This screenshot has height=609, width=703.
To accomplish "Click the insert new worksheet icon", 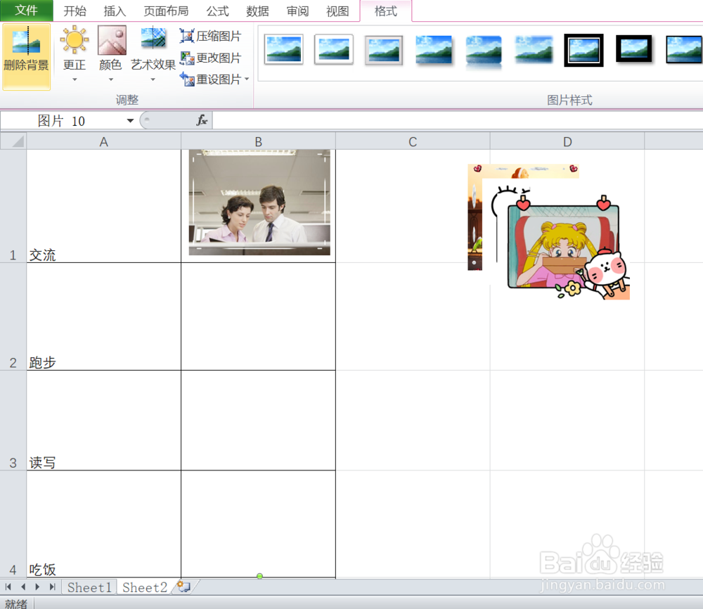I will [183, 586].
